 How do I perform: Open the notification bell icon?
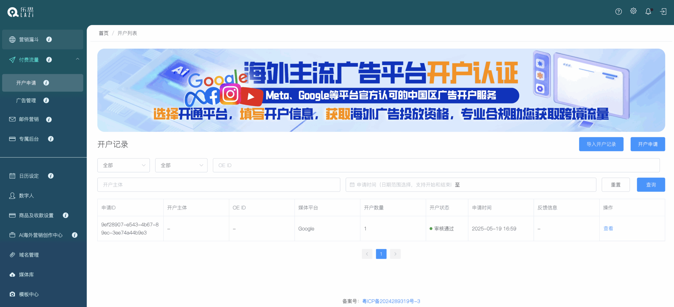(648, 12)
